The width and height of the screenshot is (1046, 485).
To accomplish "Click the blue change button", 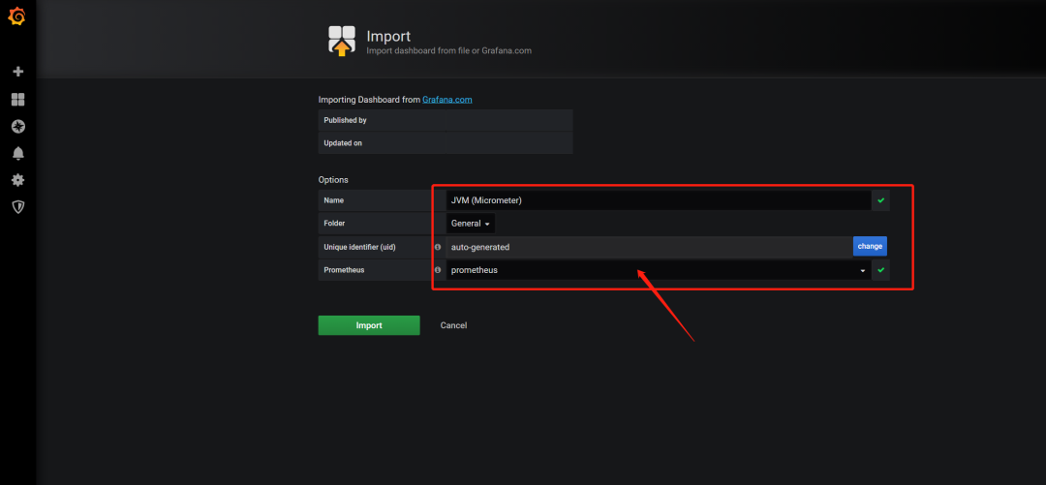I will [870, 246].
